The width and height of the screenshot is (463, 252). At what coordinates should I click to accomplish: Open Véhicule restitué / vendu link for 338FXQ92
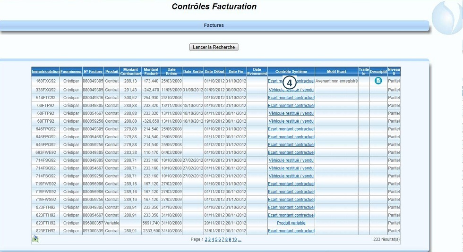(x=291, y=90)
